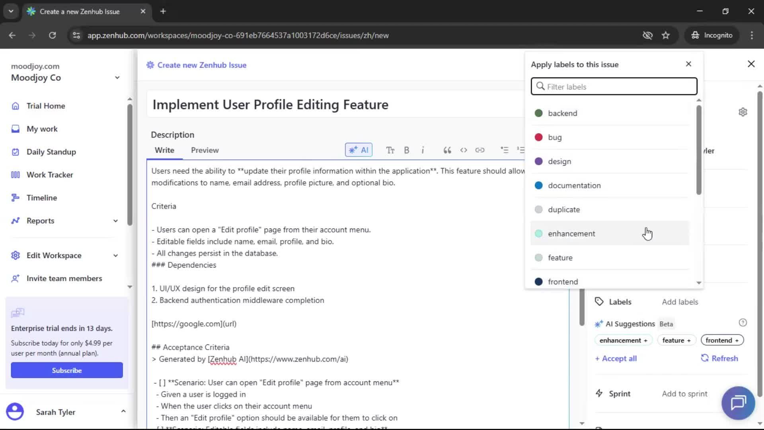Screen dimensions: 764x430
Task: Toggle bold formatting in the editor
Action: [x=407, y=150]
